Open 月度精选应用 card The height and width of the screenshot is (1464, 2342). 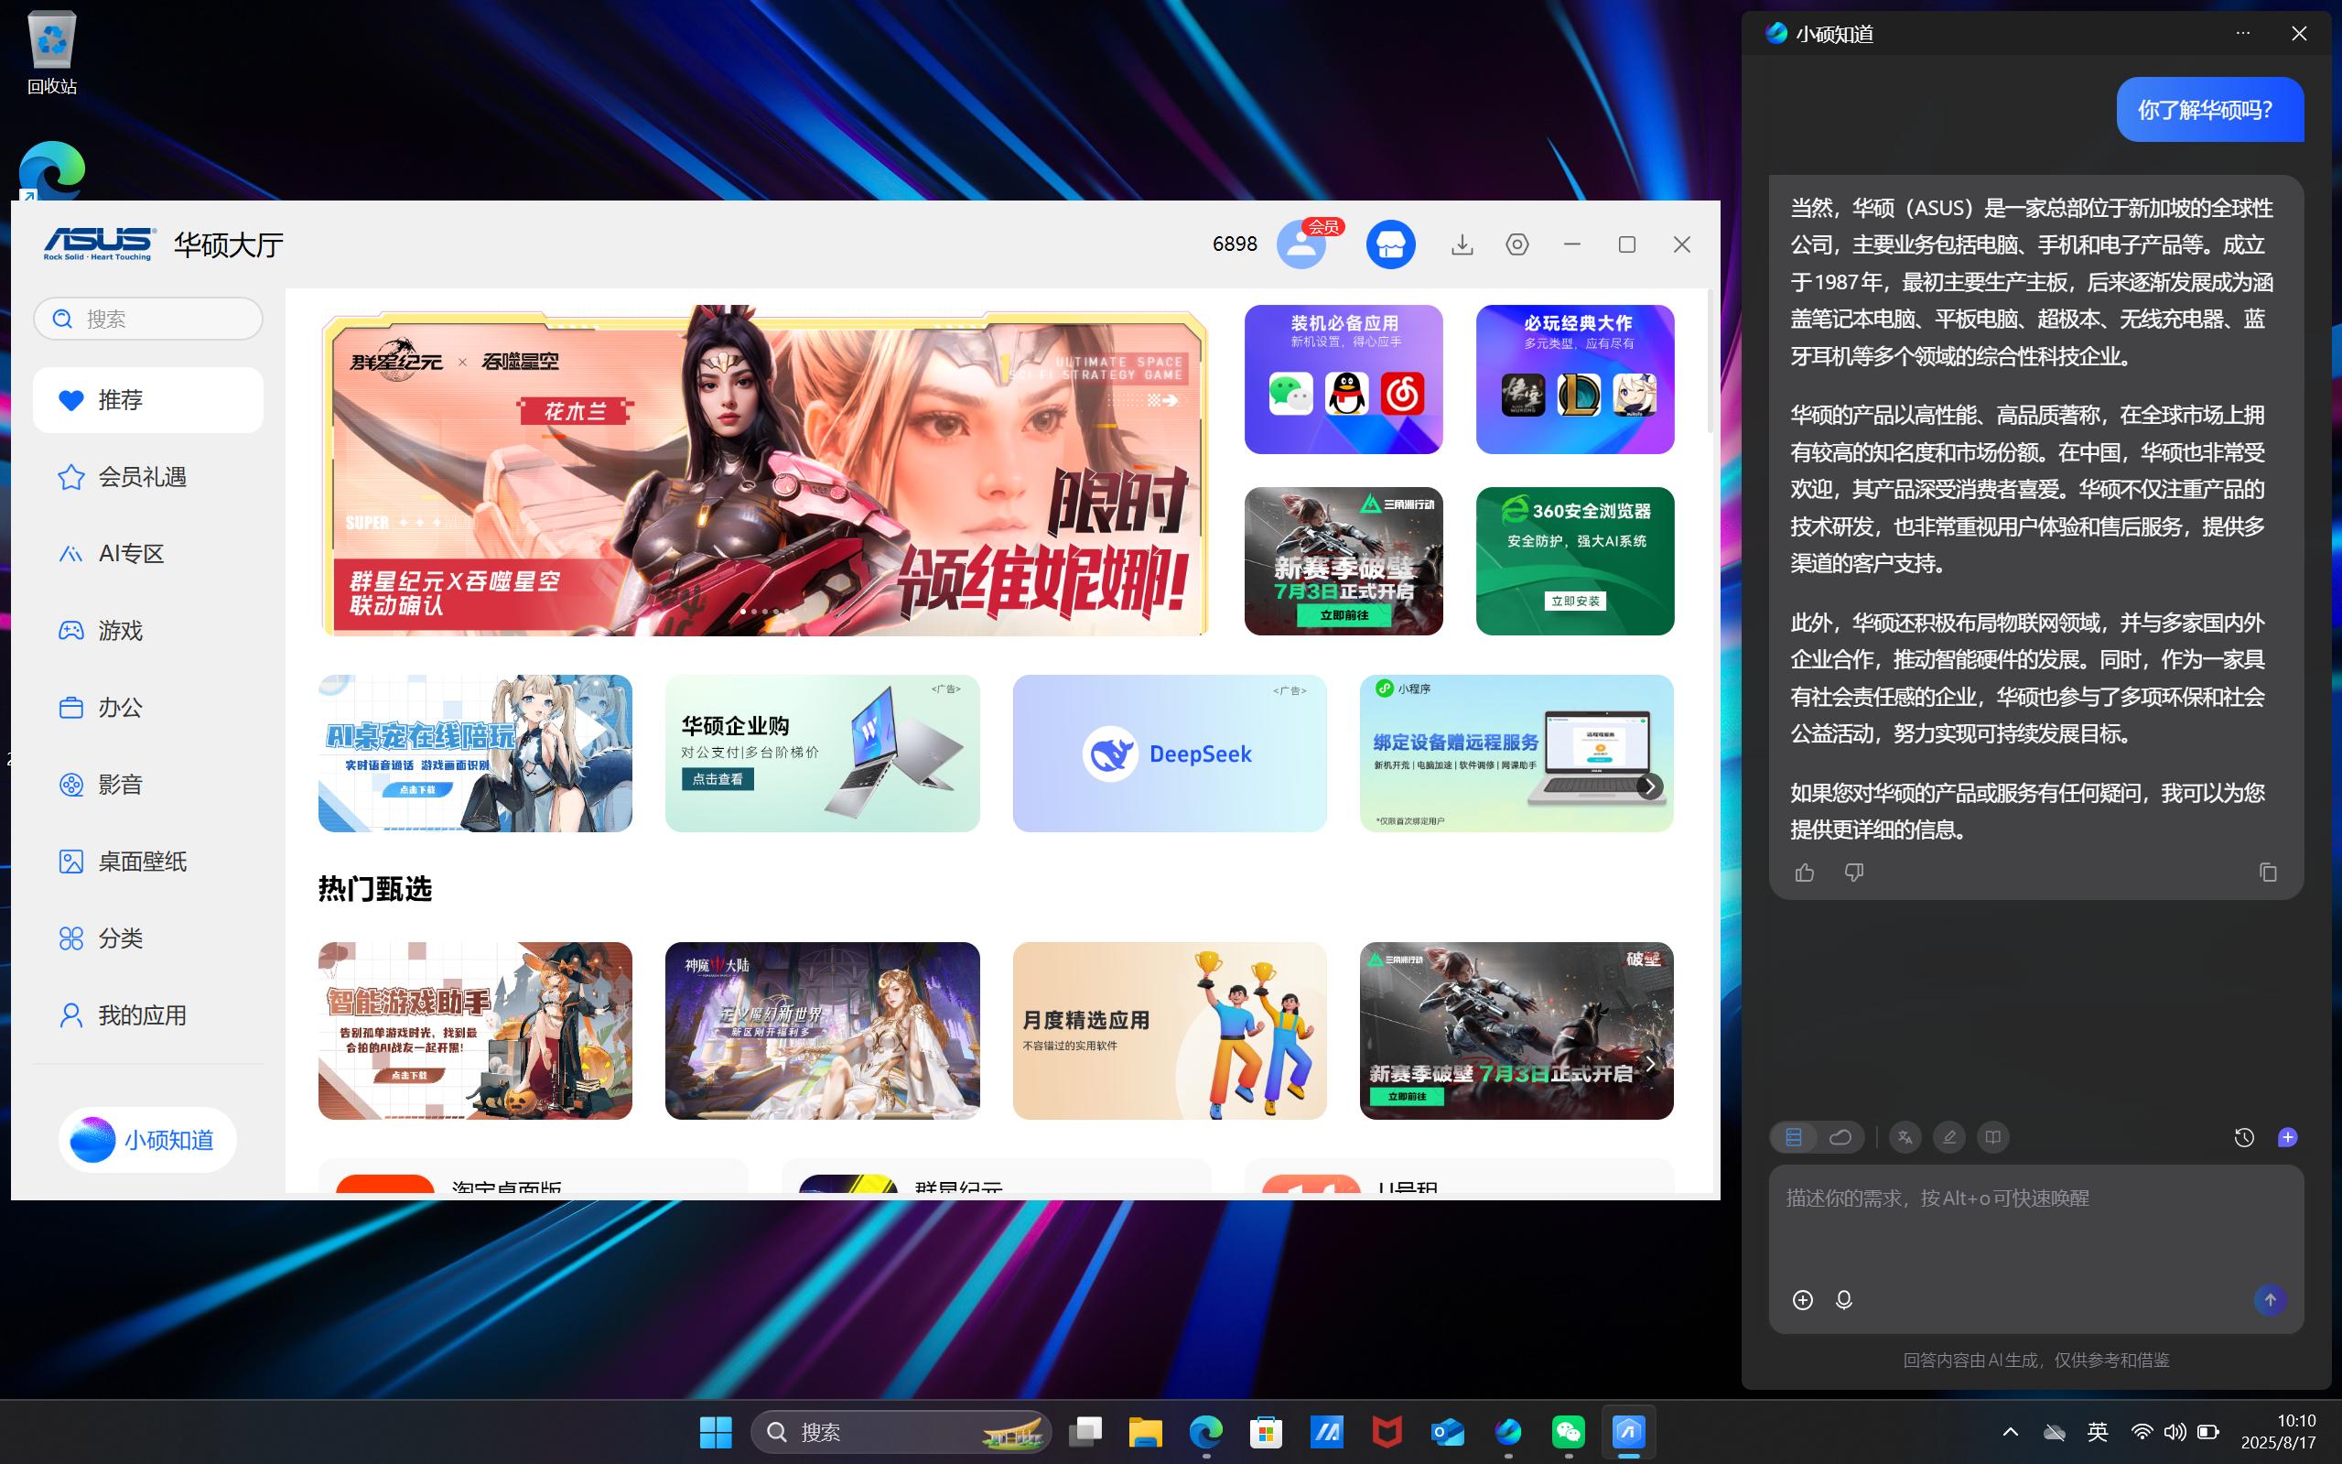[1169, 1031]
